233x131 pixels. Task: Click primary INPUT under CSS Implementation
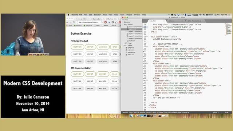tap(90, 74)
